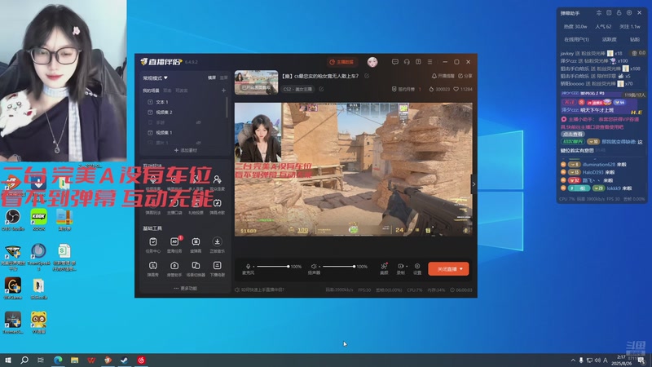Select the 视频集 2 source row
Viewport: 652px width, 367px height.
click(x=185, y=113)
